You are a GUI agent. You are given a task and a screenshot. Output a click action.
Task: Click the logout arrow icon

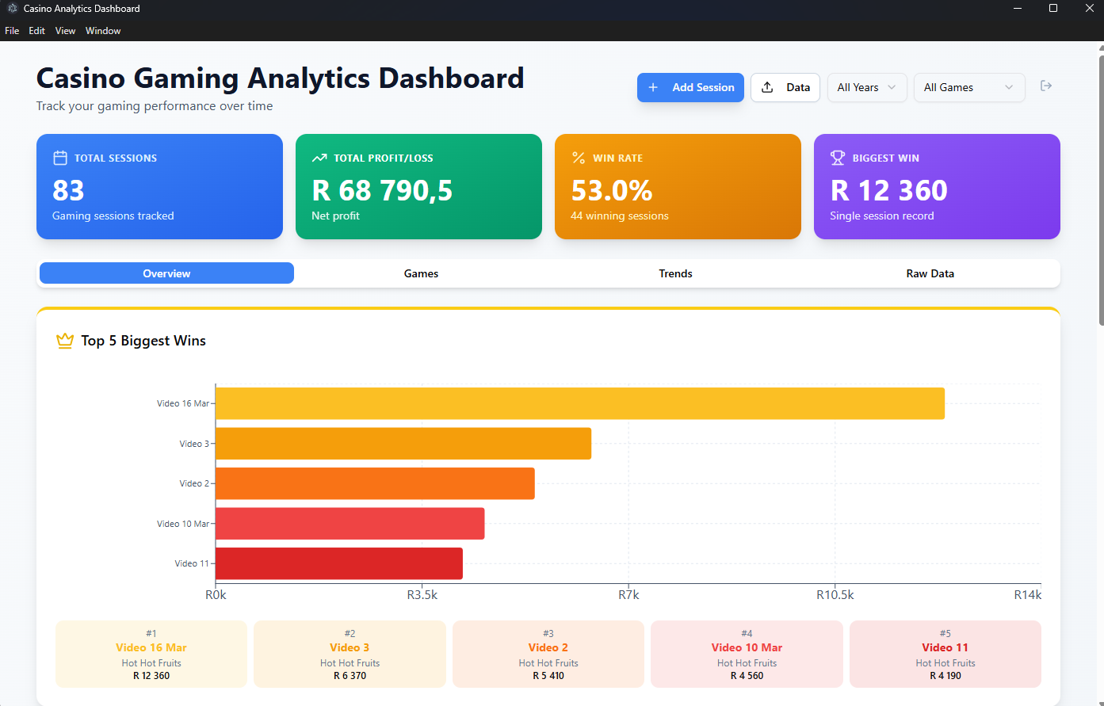1046,86
